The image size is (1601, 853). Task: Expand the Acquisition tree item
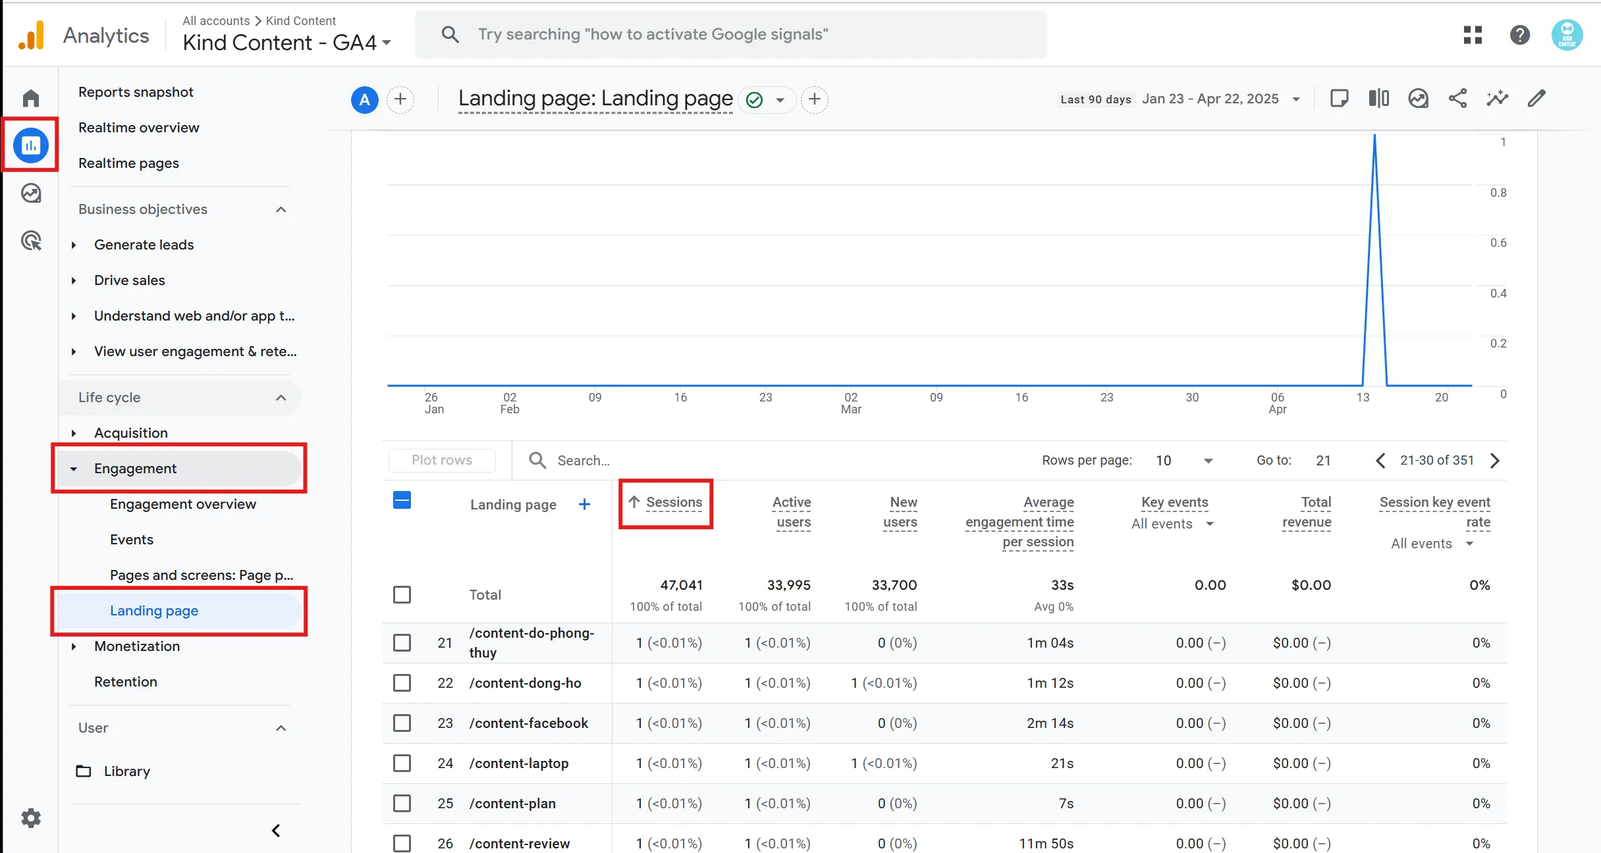pyautogui.click(x=74, y=434)
